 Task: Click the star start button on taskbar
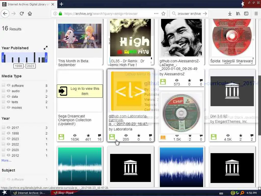pyautogui.click(x=4, y=193)
